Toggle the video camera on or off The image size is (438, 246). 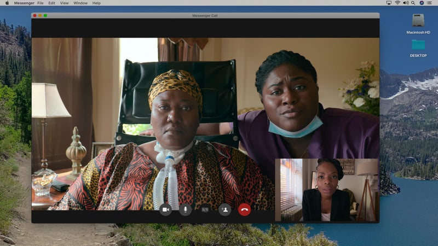click(165, 209)
